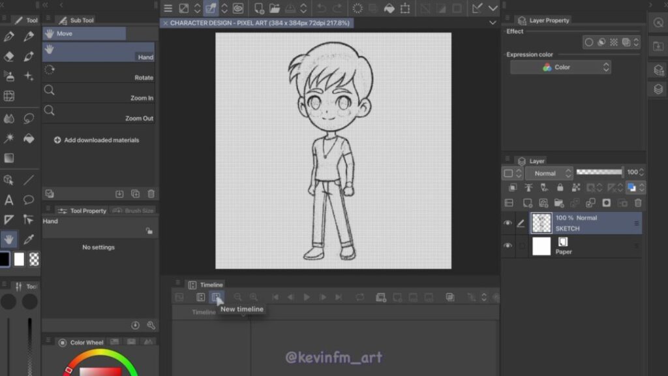Delete the layer with the trash icon
The image size is (668, 376).
tap(638, 203)
